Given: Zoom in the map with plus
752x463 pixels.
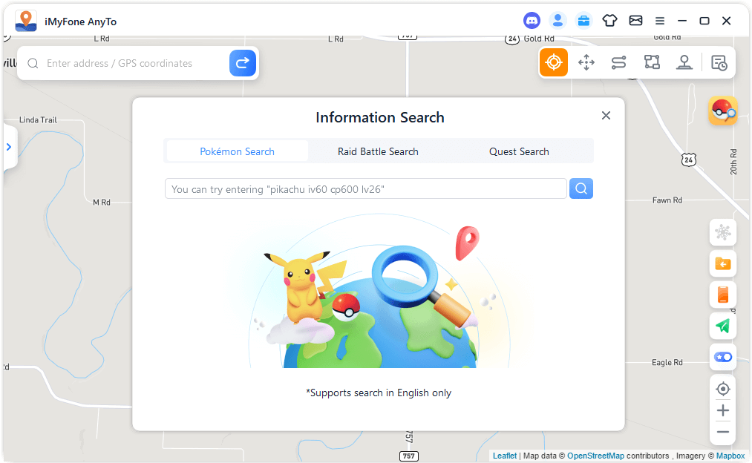Looking at the screenshot, I should coord(723,410).
